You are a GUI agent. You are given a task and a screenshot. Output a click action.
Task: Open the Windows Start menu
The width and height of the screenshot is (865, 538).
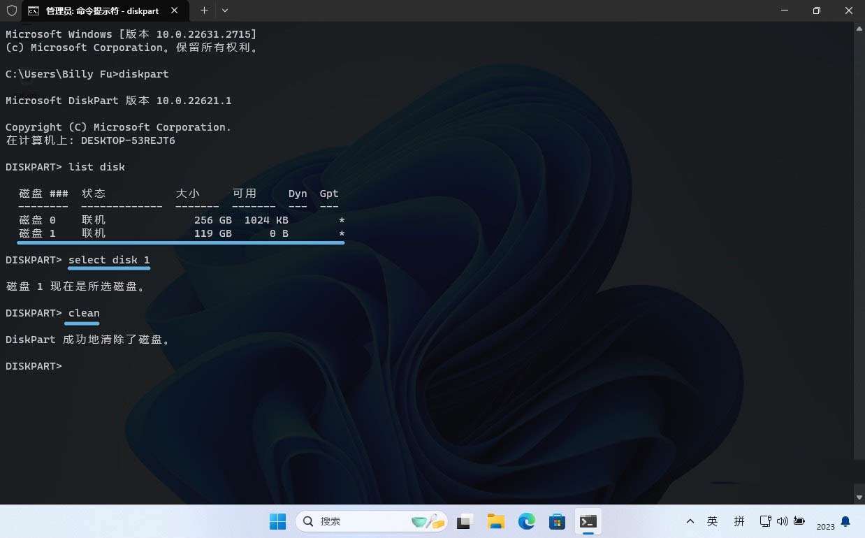click(x=277, y=521)
